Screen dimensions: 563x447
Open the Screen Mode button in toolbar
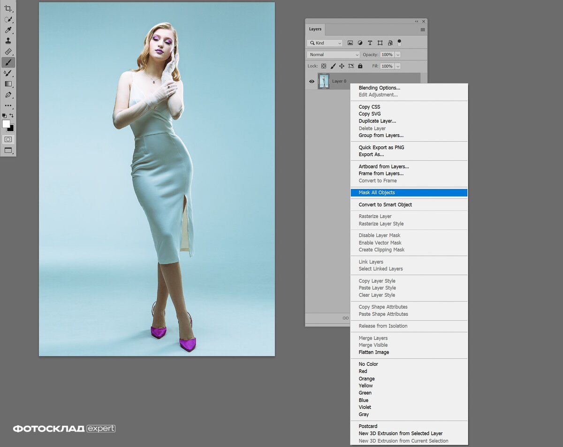[x=8, y=151]
